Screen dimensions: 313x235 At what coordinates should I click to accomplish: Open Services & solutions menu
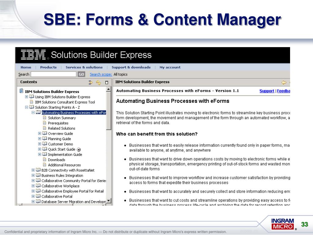point(84,67)
